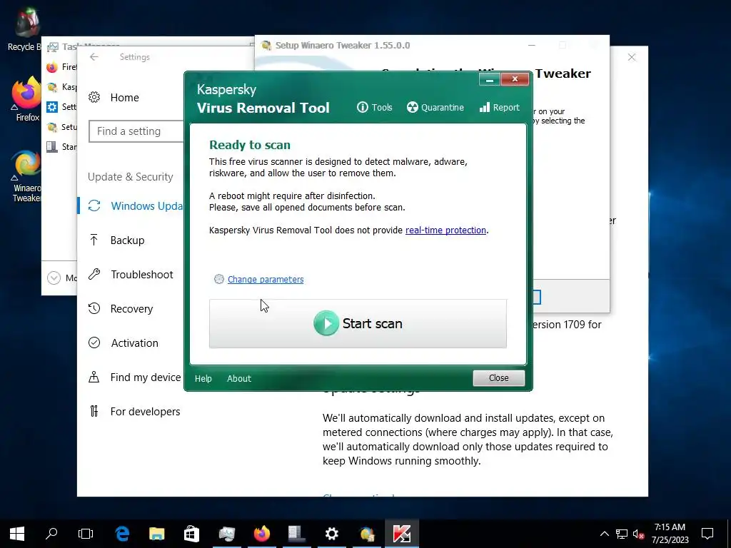Switch to Kaspersky on taskbar

(x=402, y=534)
